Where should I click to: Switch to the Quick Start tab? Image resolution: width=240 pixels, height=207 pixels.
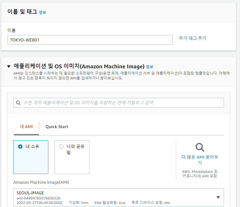click(x=57, y=127)
